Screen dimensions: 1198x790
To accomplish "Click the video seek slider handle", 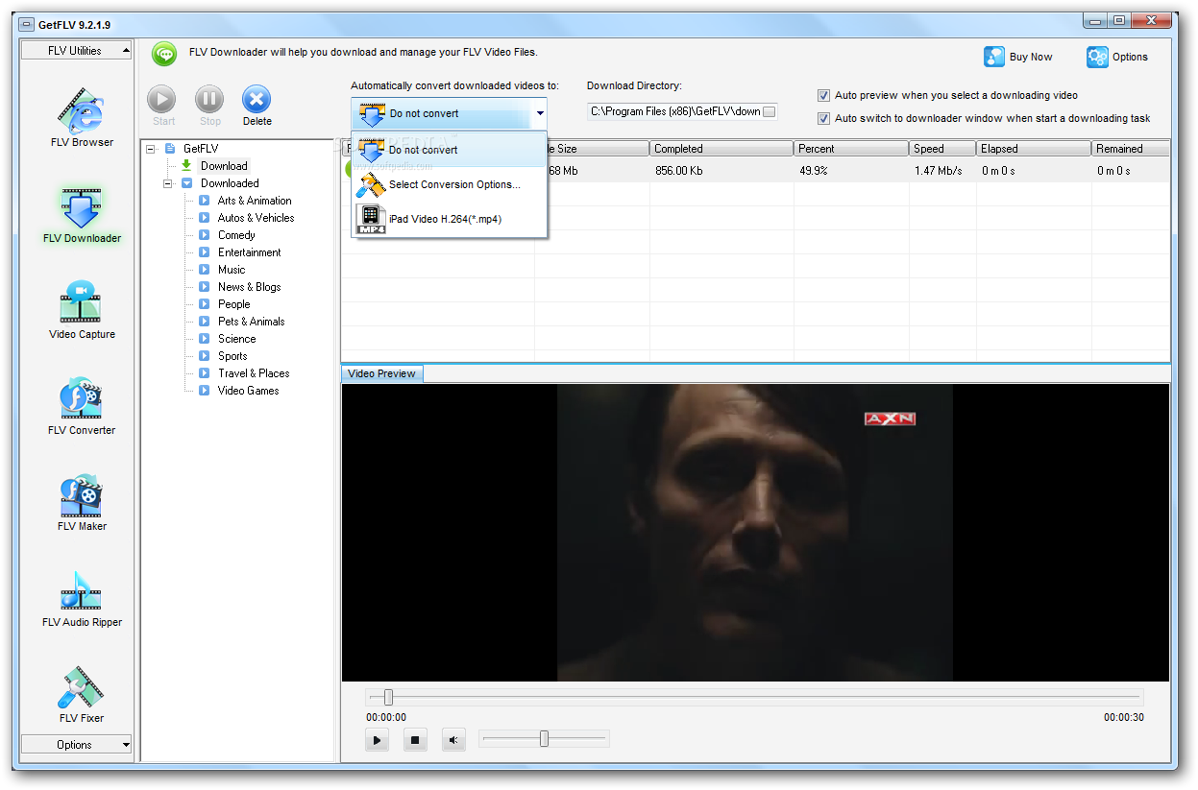I will (x=388, y=697).
